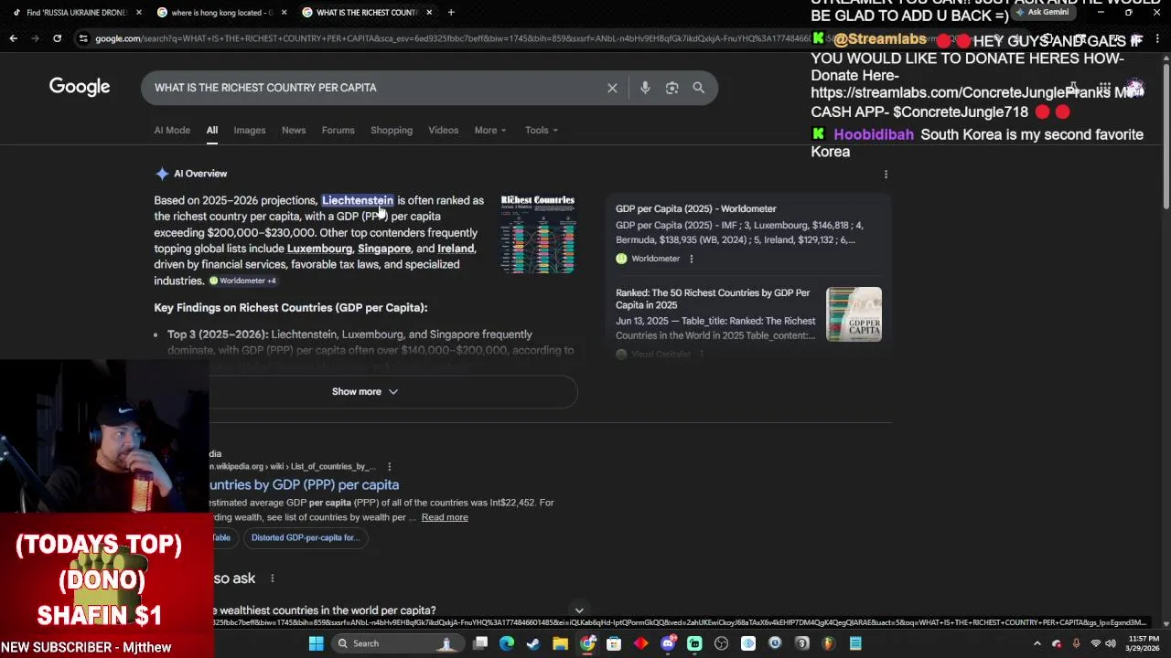Open volume control in system tray
Viewport: 1171px width, 658px height.
point(1112,643)
